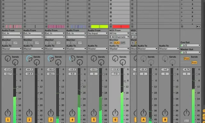Toggle track 6 activator button
This screenshot has width=205, height=123.
point(115,119)
